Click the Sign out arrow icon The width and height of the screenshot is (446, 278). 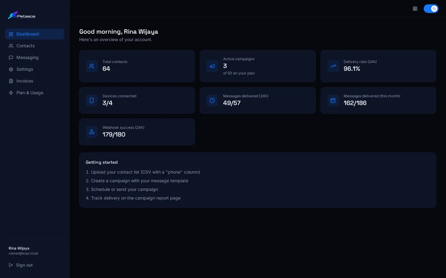11,265
